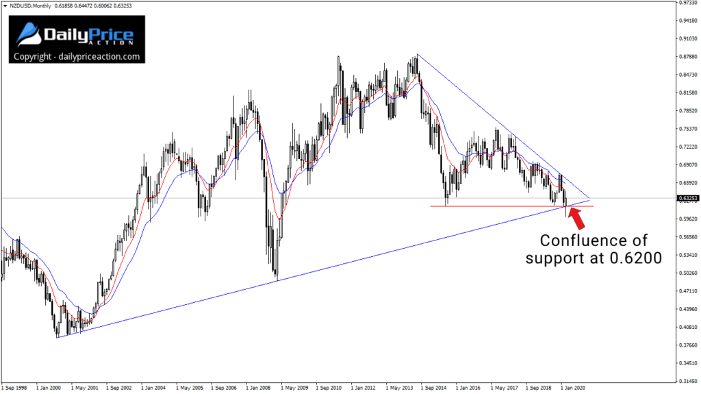Click the 1 Sep 2006 date label

(x=224, y=388)
